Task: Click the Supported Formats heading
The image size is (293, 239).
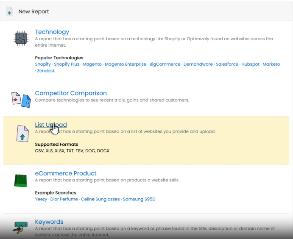Action: (57, 145)
